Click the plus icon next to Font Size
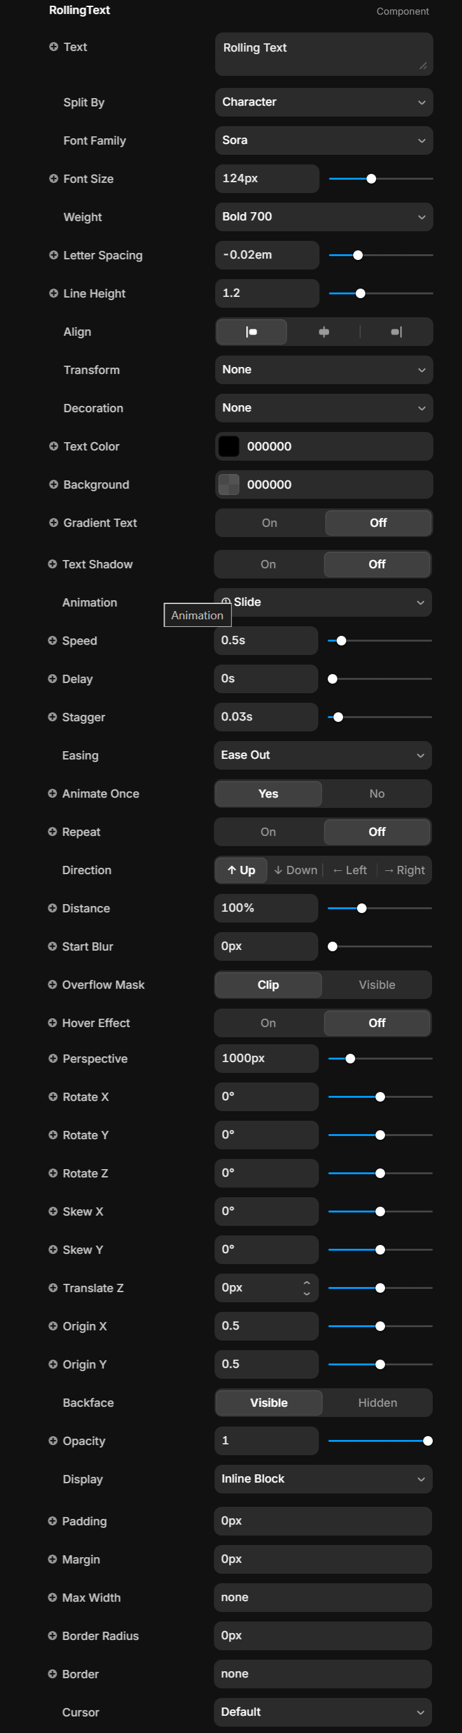Screen dimensions: 462x1733 tap(53, 178)
